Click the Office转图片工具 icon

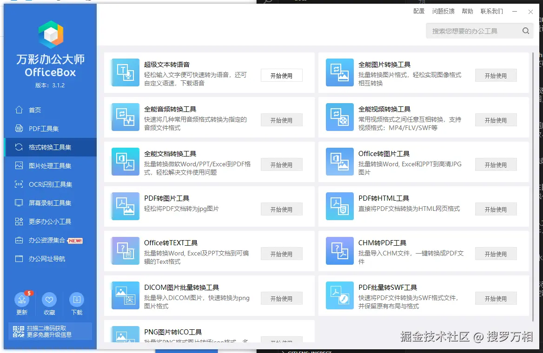(x=339, y=162)
